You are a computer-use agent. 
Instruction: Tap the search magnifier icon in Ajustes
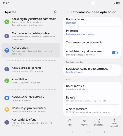[56, 12]
